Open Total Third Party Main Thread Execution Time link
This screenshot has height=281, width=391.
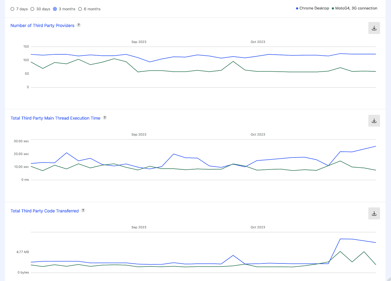click(55, 118)
